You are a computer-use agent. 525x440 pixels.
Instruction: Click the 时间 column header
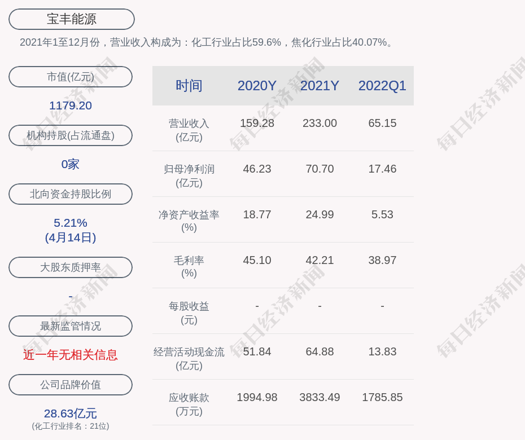point(189,86)
